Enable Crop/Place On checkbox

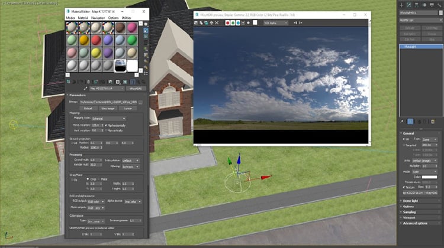coord(72,180)
